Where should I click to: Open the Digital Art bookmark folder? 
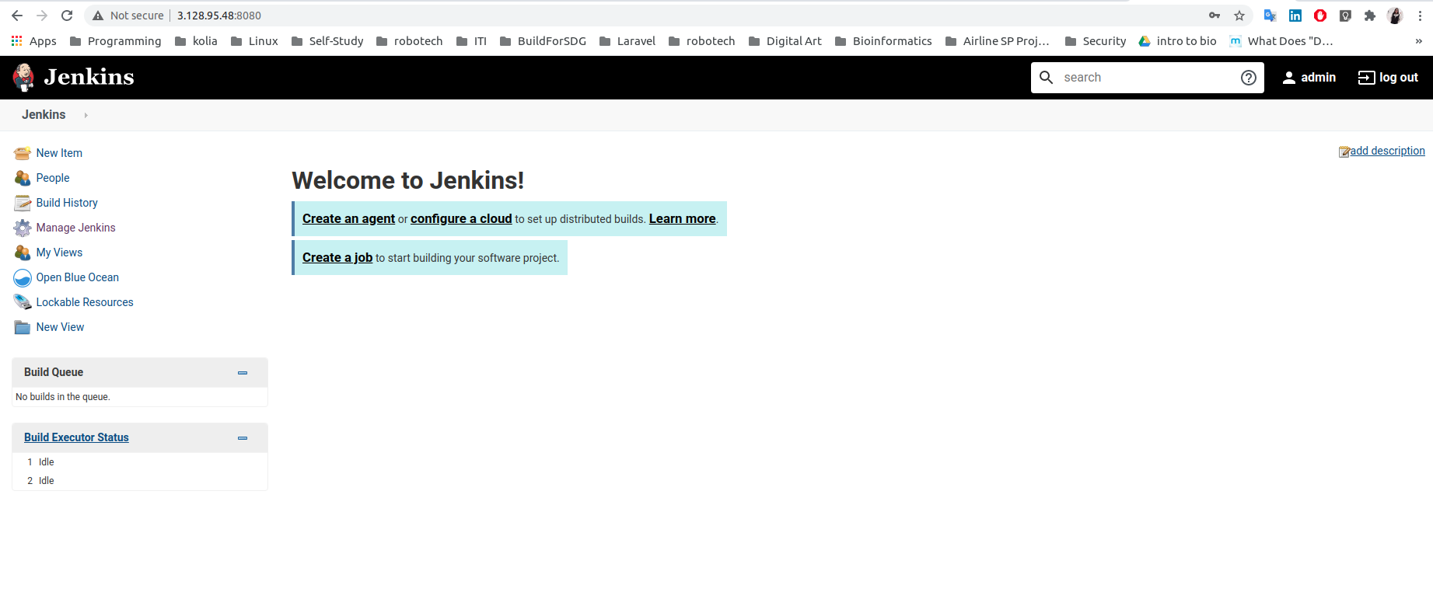[785, 41]
